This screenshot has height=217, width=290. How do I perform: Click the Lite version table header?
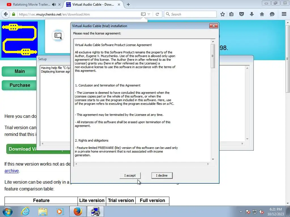(x=92, y=200)
